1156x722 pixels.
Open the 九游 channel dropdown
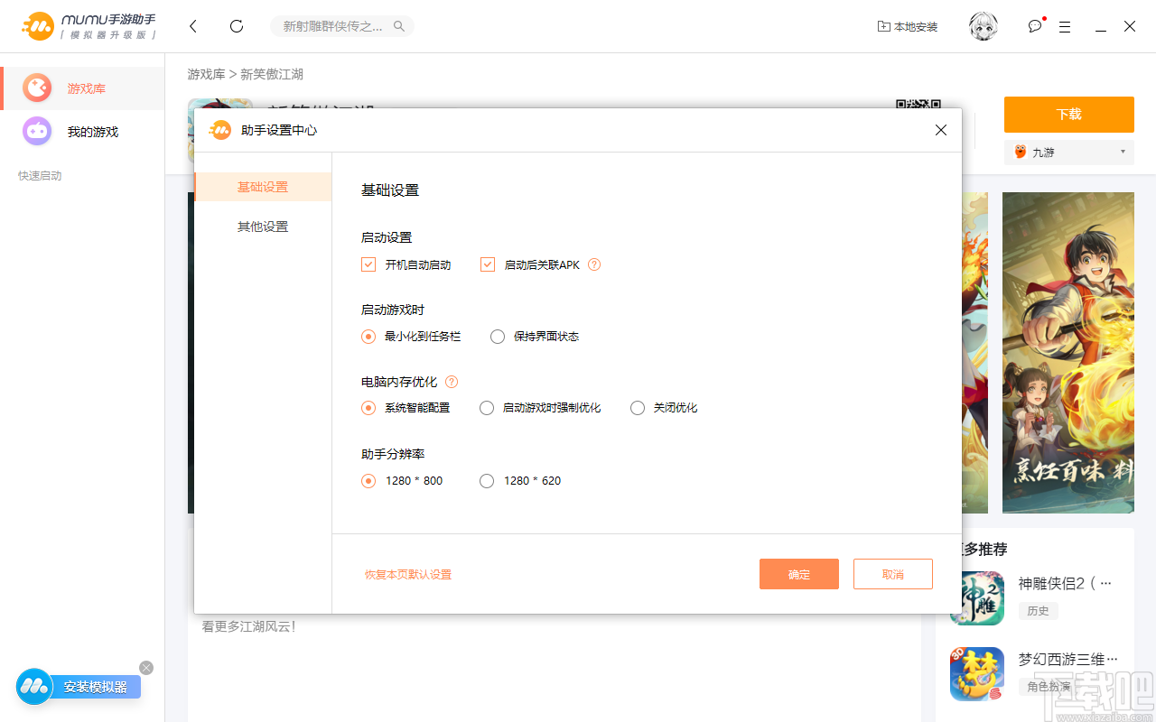[x=1068, y=152]
